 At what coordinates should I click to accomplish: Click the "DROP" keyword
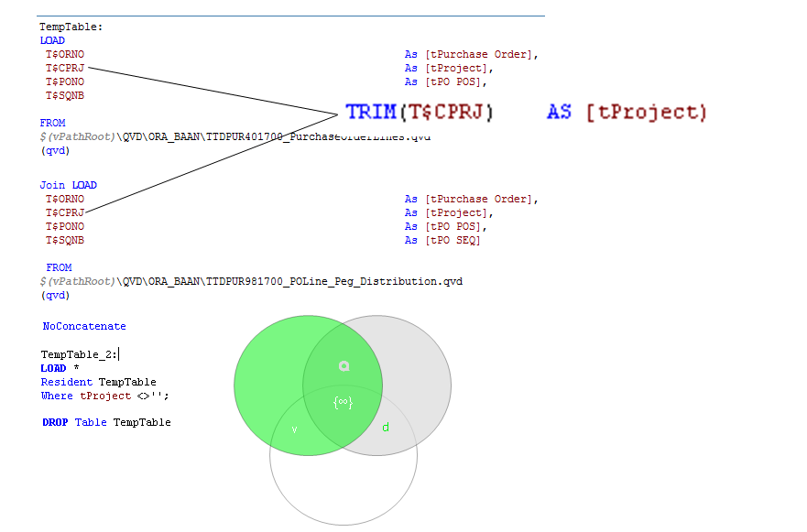55,422
